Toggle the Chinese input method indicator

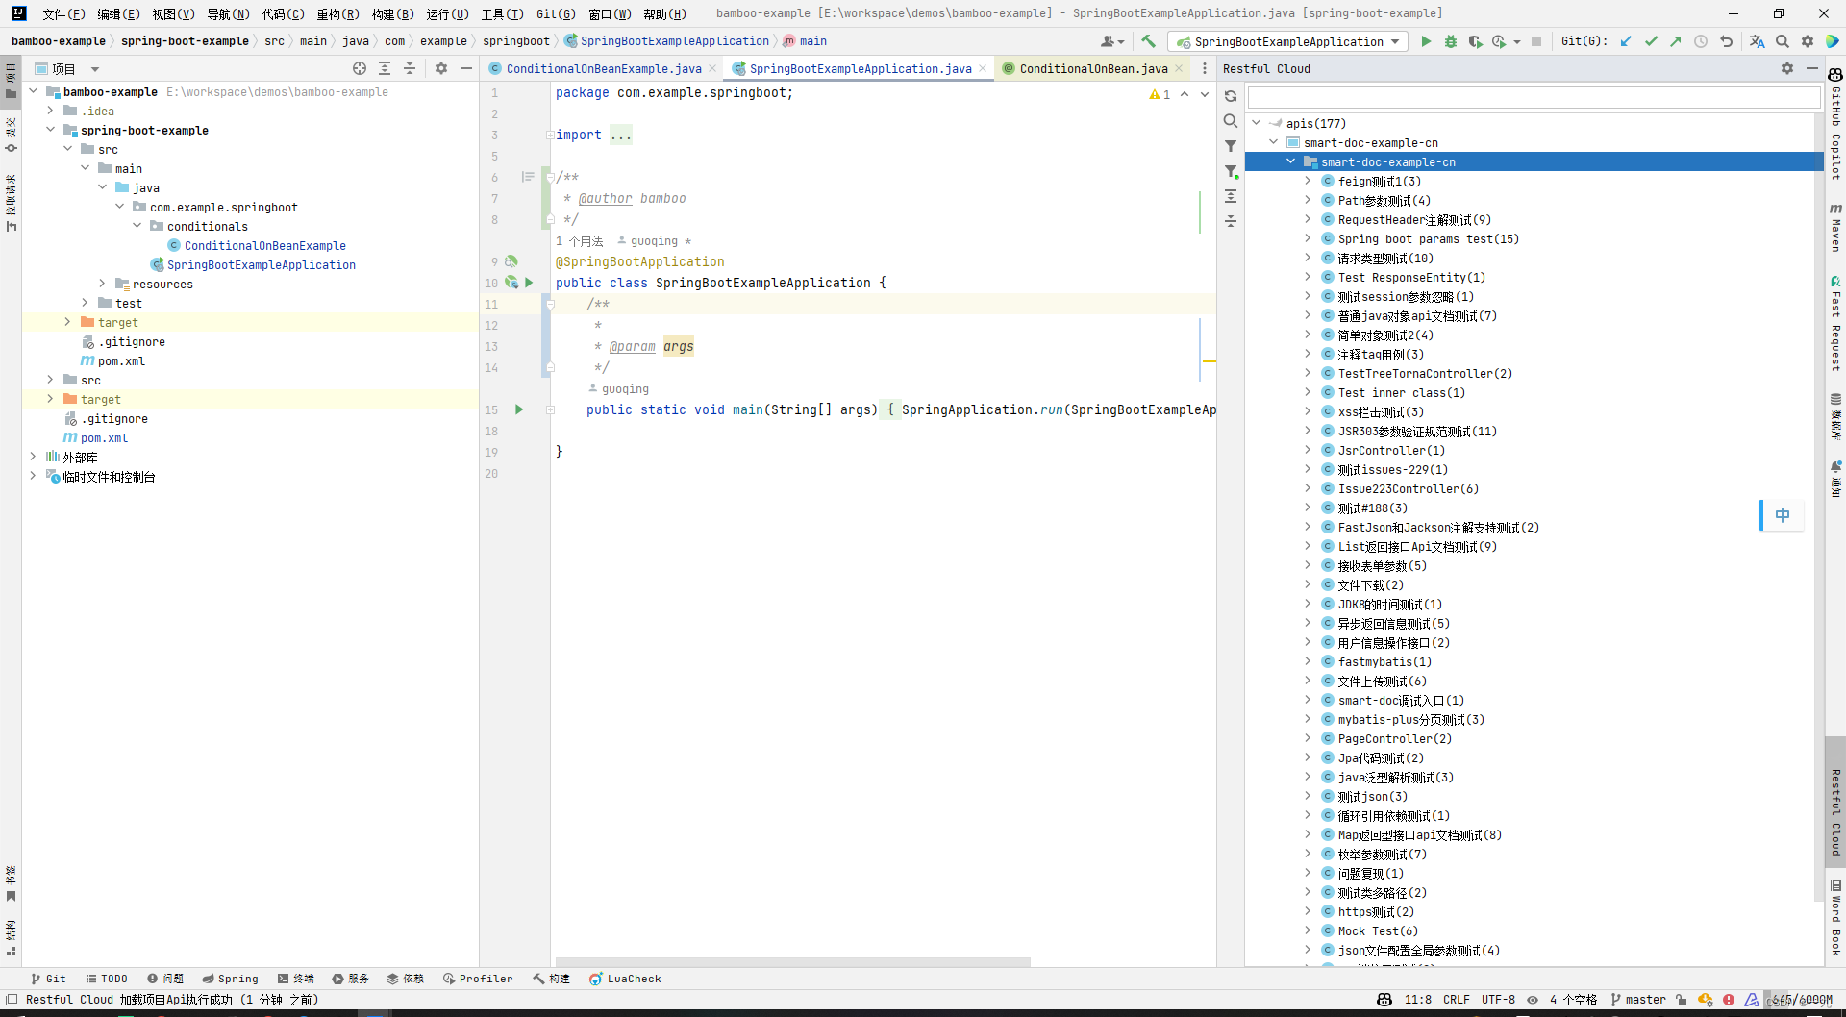click(1783, 515)
